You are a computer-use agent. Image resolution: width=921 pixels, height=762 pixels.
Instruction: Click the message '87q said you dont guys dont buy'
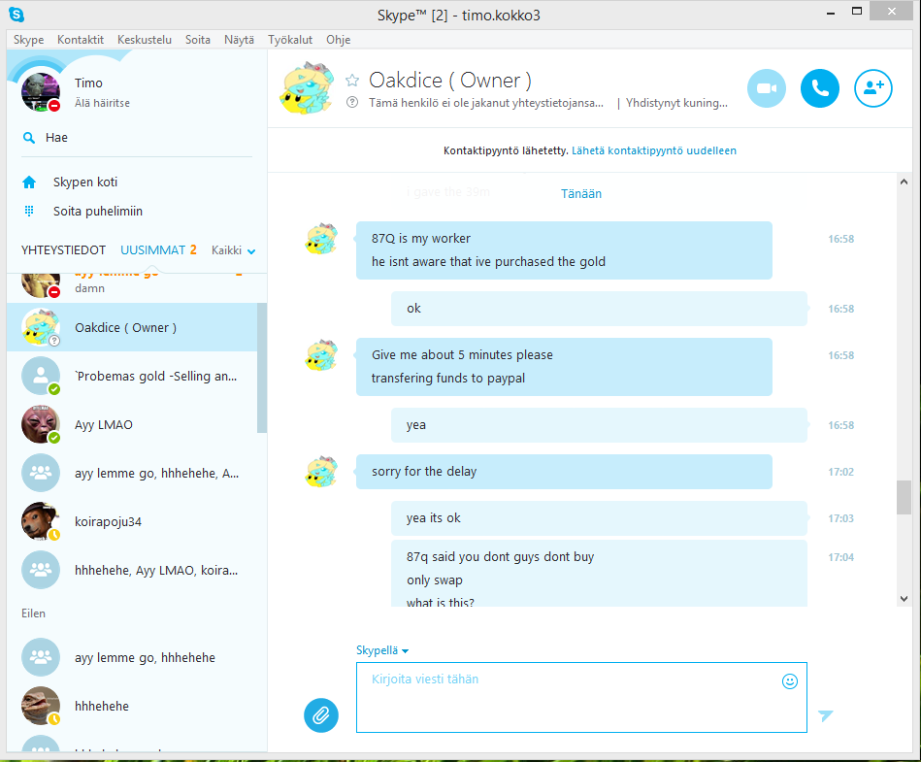pos(500,556)
